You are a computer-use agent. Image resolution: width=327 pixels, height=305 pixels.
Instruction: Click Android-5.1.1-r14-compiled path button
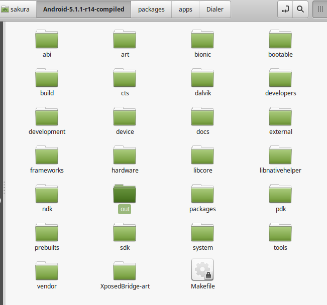pos(84,9)
